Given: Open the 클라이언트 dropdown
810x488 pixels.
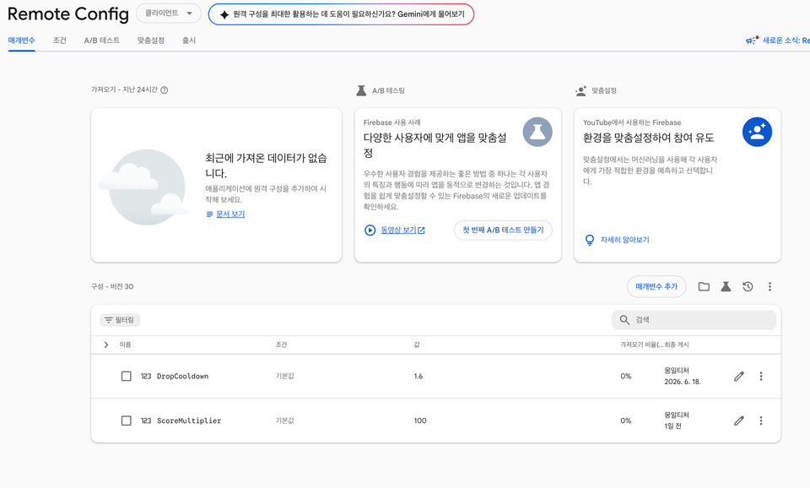Looking at the screenshot, I should (x=169, y=14).
